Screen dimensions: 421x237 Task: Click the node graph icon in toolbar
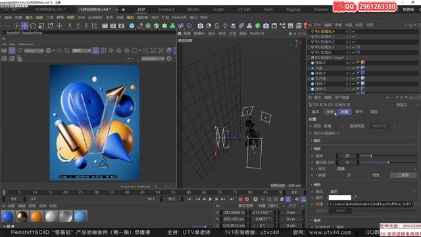click(282, 26)
